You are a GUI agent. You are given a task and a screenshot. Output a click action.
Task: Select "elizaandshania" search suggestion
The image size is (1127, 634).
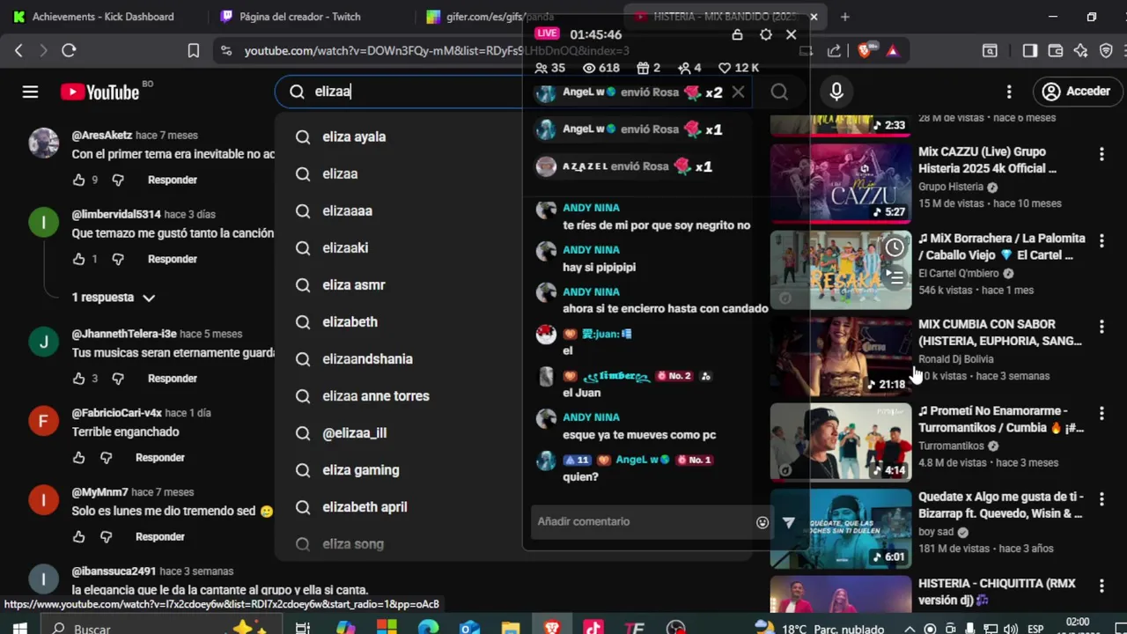(367, 359)
